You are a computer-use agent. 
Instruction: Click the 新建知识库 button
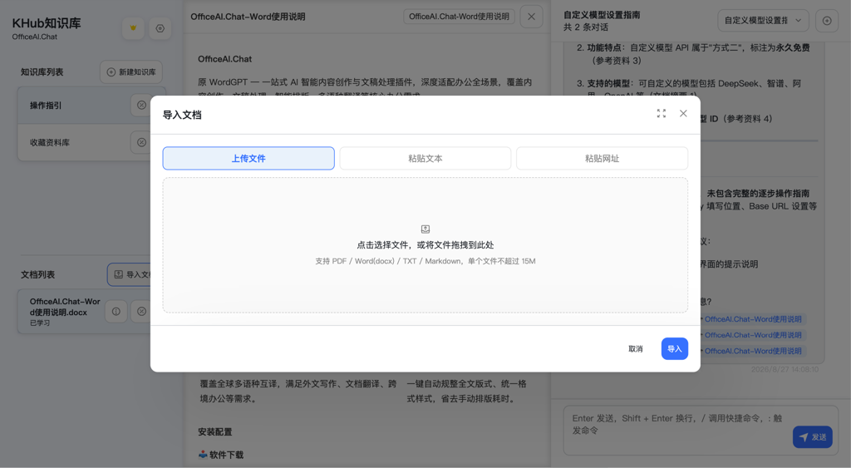131,71
